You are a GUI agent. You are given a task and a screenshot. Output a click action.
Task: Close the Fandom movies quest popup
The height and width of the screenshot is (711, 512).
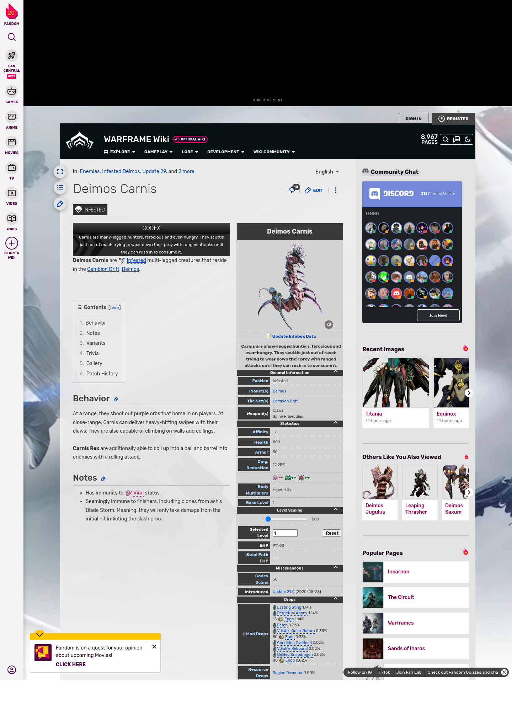[154, 647]
